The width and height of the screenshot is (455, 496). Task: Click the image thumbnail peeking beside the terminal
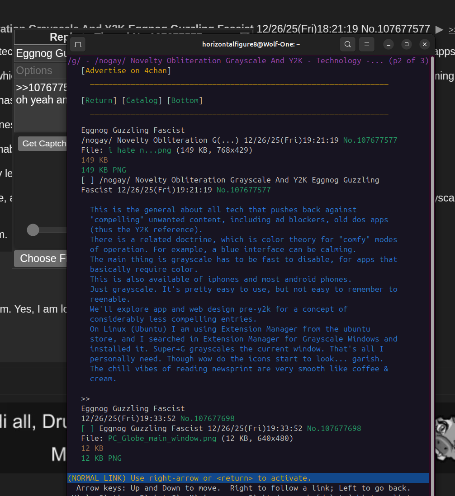[x=445, y=439]
